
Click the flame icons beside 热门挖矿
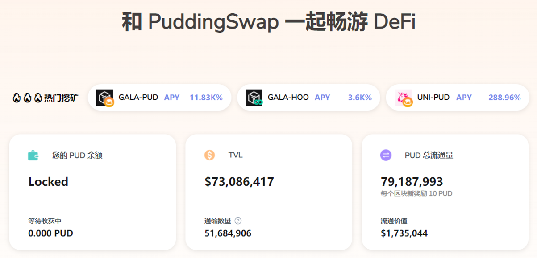pos(27,98)
